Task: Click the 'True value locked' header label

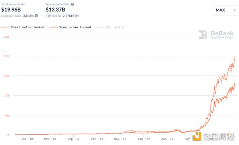Action: coord(57,4)
